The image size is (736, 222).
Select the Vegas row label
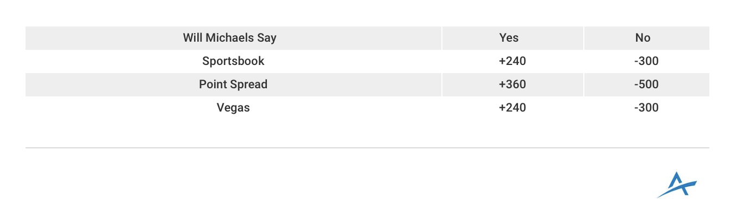(x=233, y=108)
